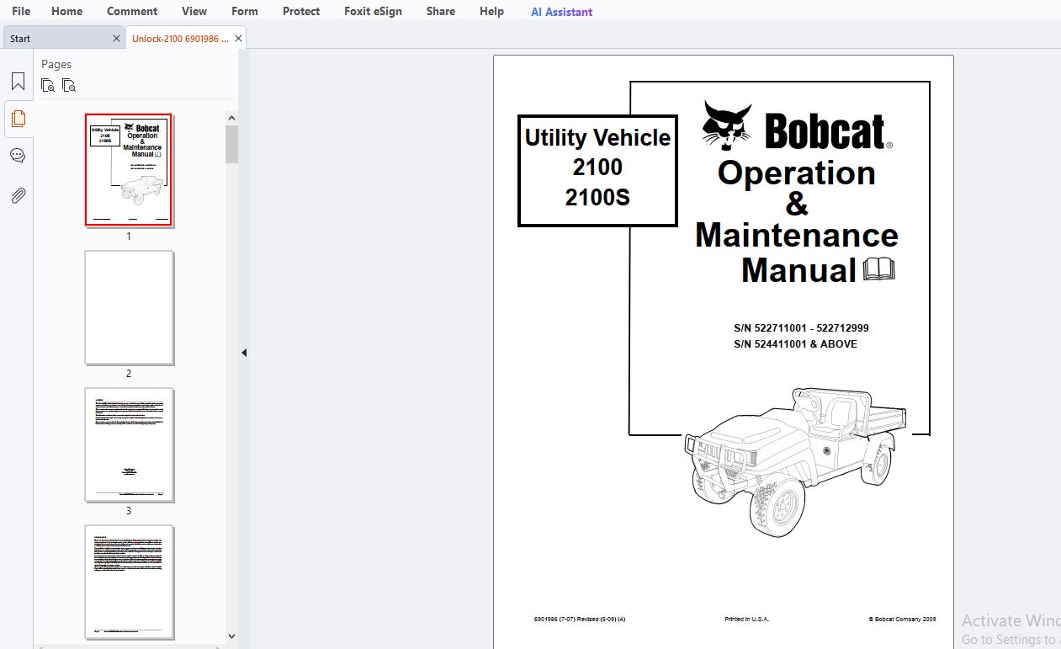Select page 3 thumbnail
Image resolution: width=1061 pixels, height=649 pixels.
[x=129, y=444]
